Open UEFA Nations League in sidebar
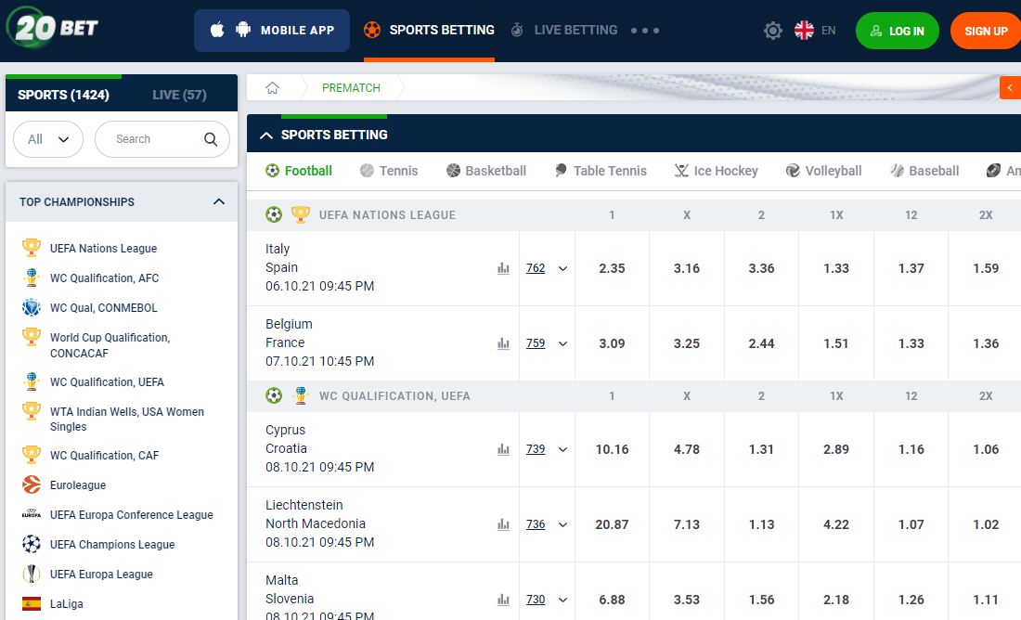The height and width of the screenshot is (620, 1021). coord(103,248)
